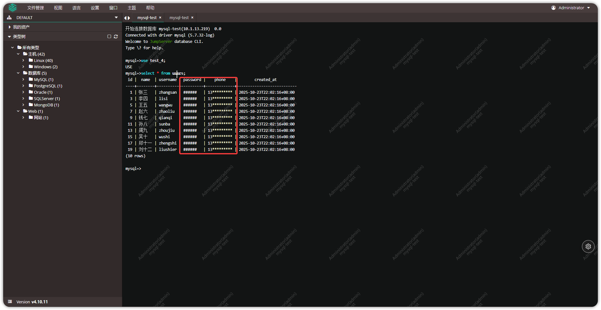Select the MySQL (1) tree item
Viewport: 601px width, 310px height.
click(43, 79)
